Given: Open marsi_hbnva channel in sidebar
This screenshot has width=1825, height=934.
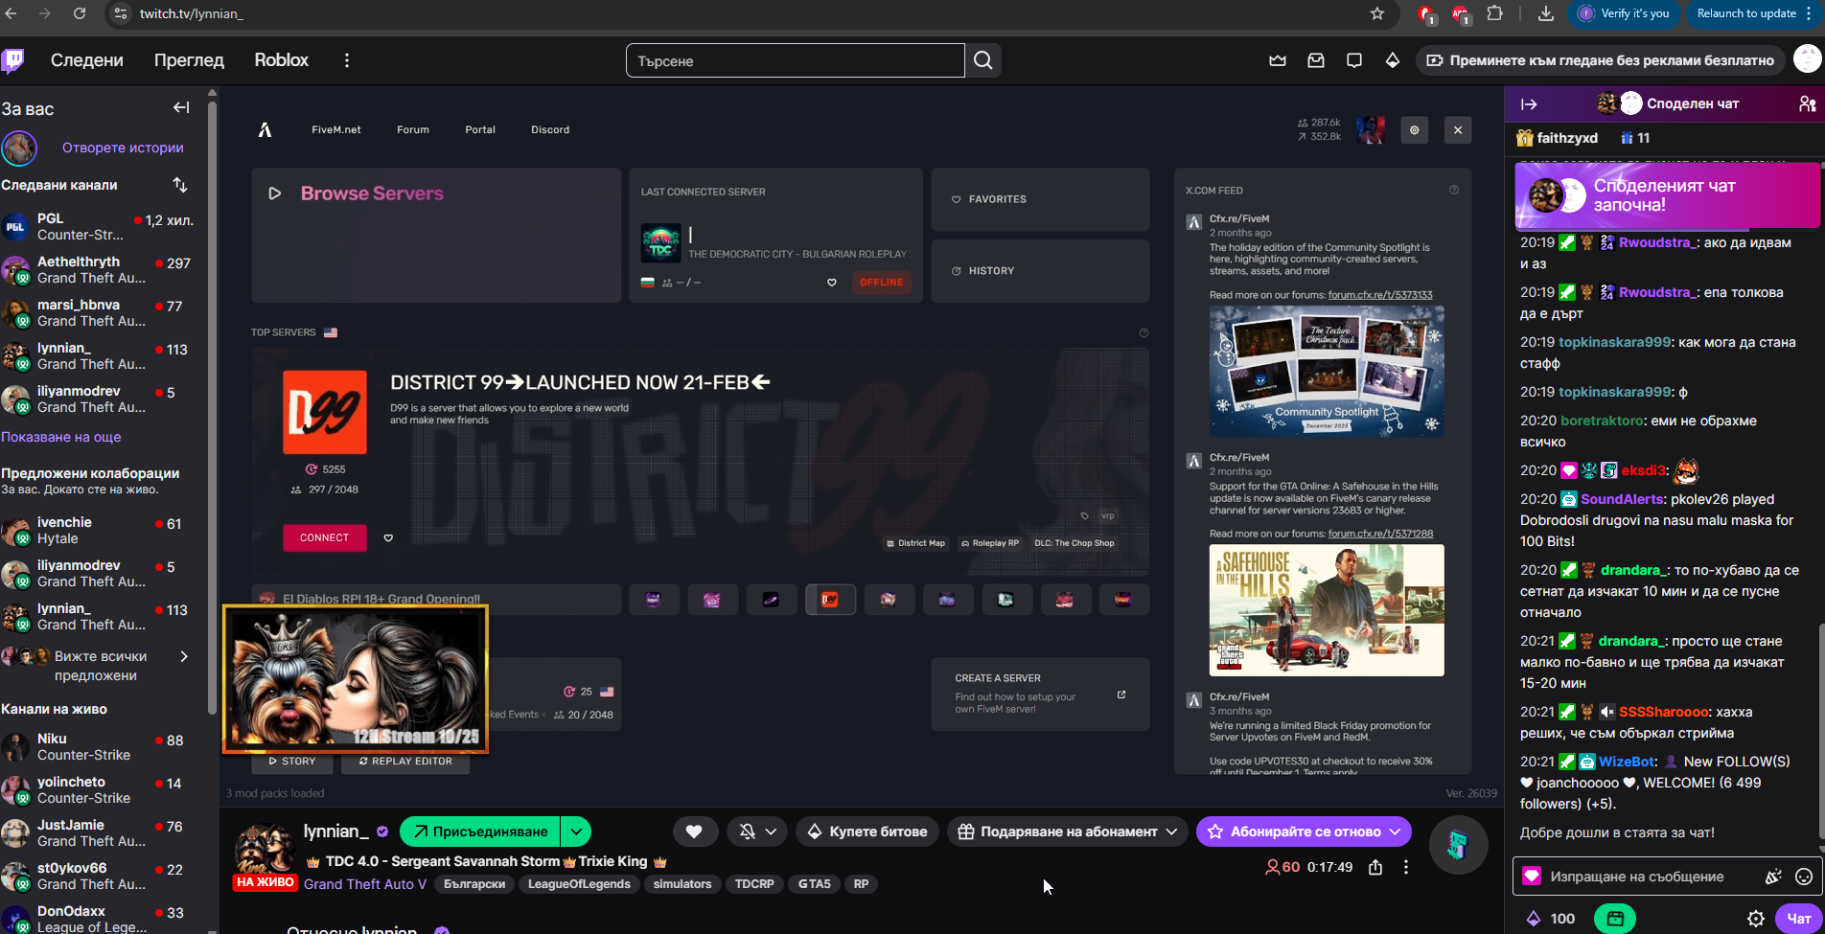Looking at the screenshot, I should coord(97,313).
